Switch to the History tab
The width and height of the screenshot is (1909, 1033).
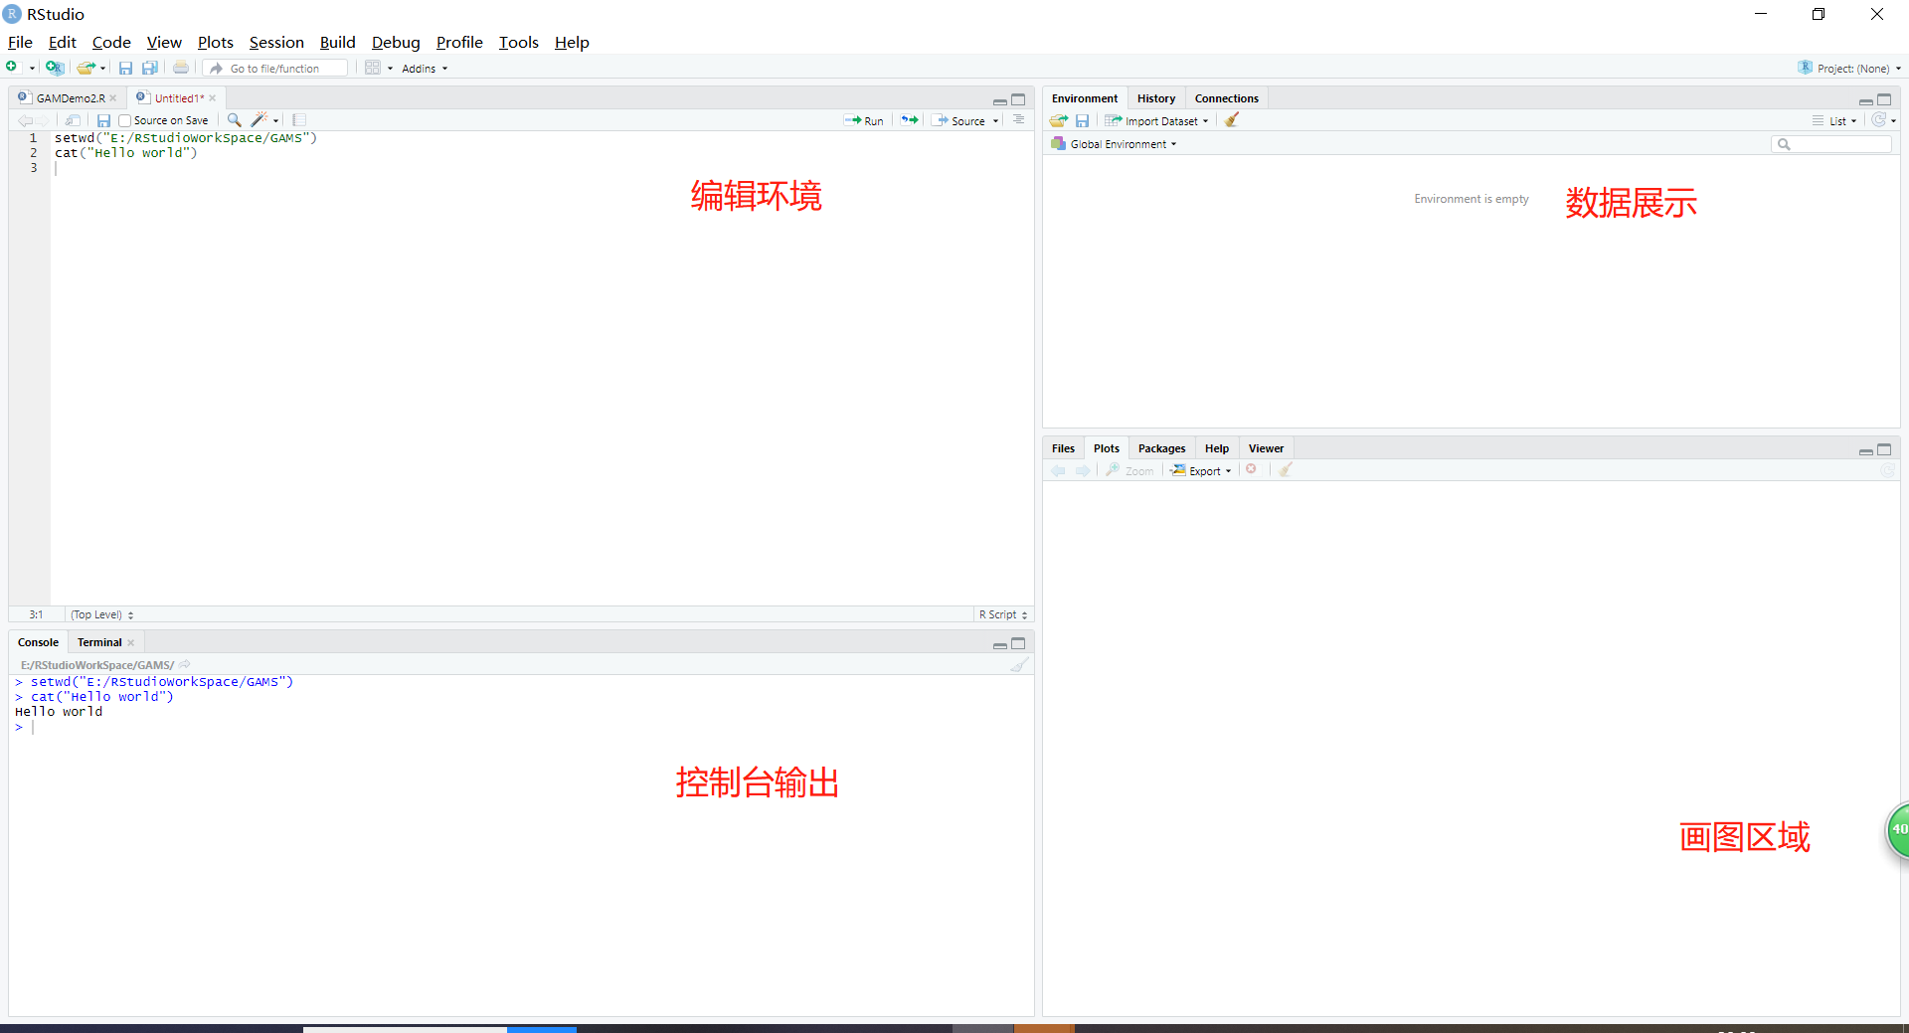coord(1155,97)
